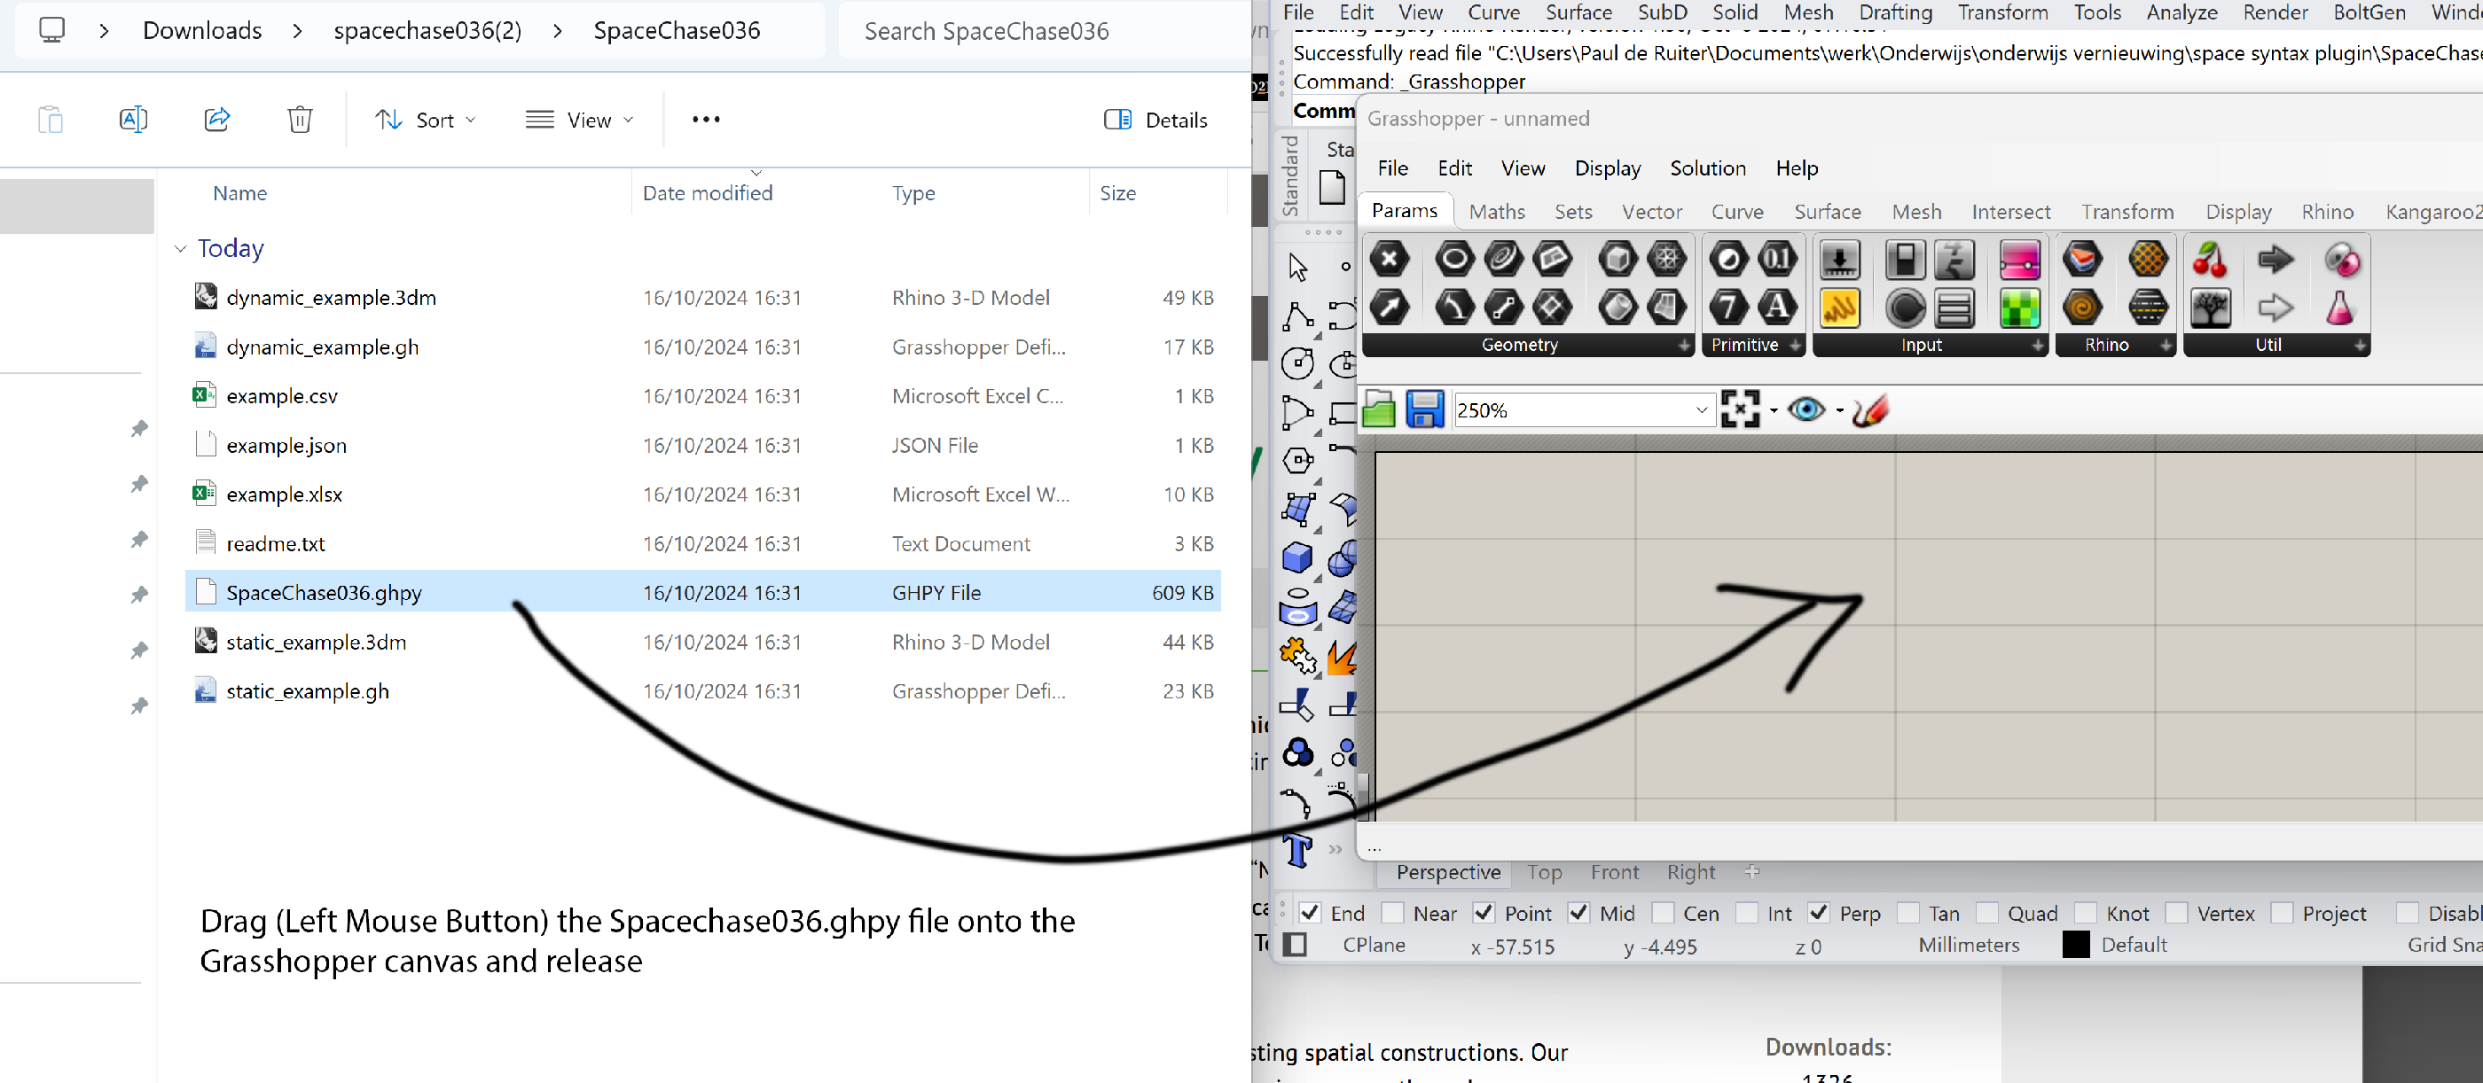Select the Value List input icon

click(x=1954, y=308)
